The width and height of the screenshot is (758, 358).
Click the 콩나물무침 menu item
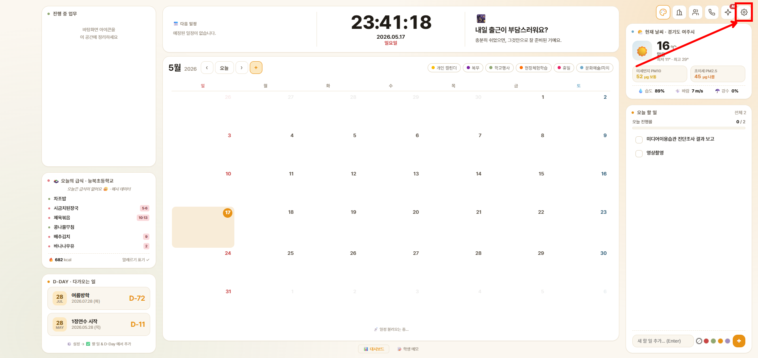click(64, 227)
